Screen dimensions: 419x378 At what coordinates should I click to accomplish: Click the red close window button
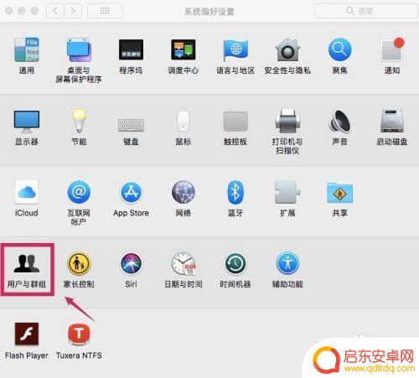pos(9,11)
